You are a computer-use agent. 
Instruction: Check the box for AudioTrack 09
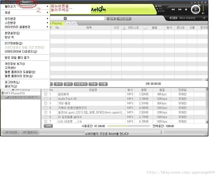click(x=46, y=99)
